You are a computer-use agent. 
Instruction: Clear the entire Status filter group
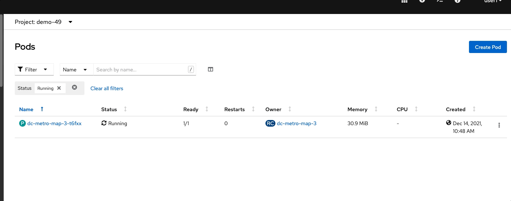click(x=74, y=87)
